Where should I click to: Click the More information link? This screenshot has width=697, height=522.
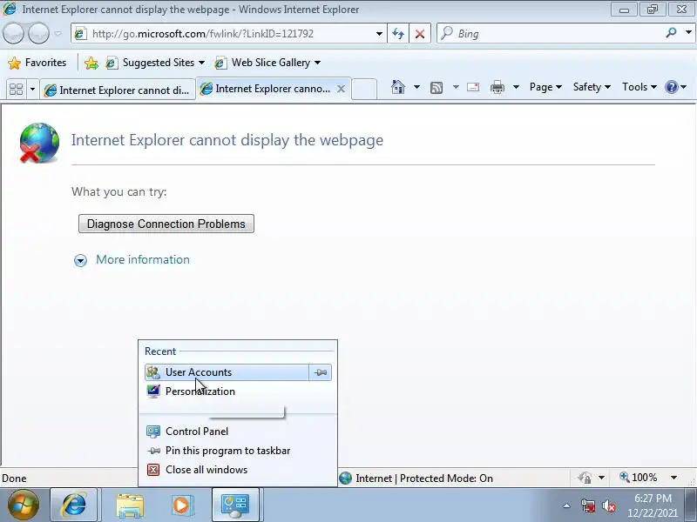(x=143, y=259)
